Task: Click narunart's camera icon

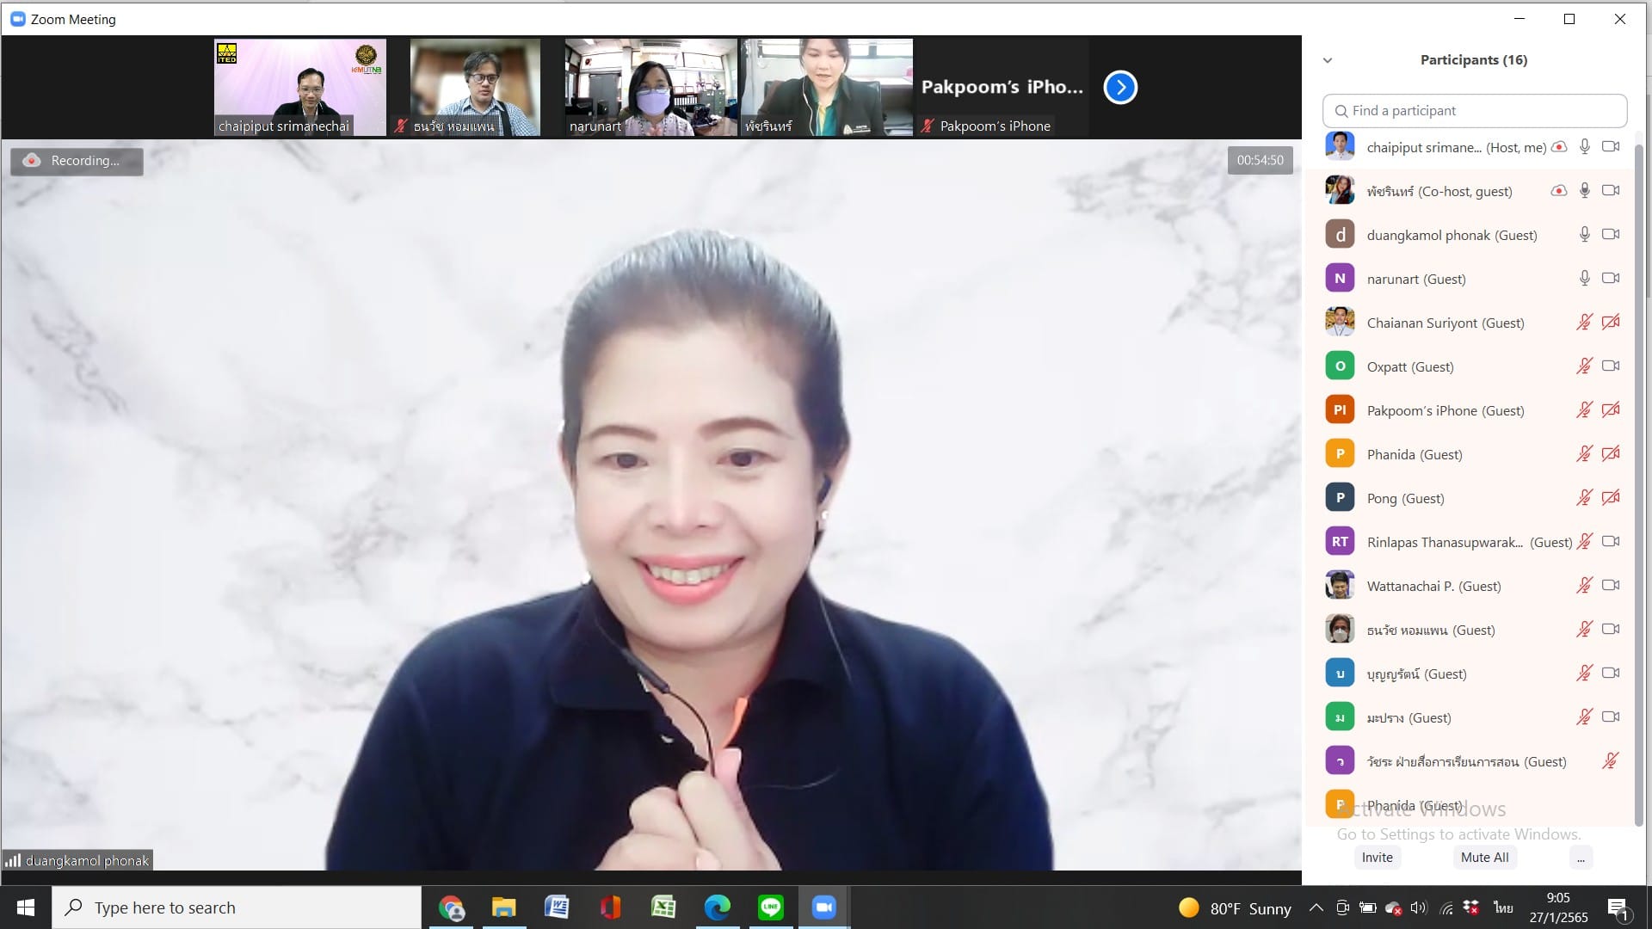Action: (x=1611, y=279)
